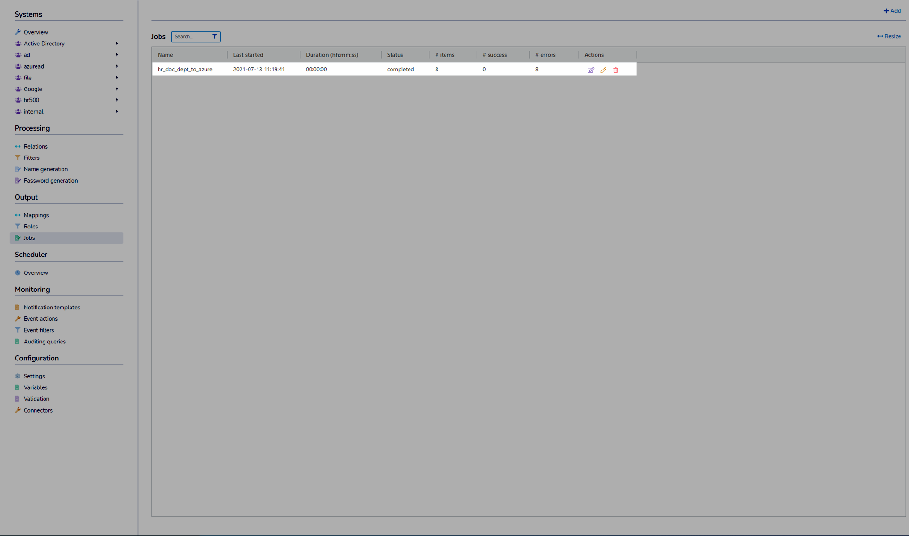Click the Resize link
The width and height of the screenshot is (909, 536).
889,36
